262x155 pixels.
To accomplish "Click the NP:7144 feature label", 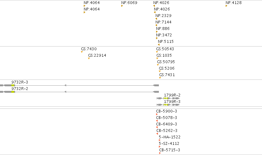I will 163,22.
